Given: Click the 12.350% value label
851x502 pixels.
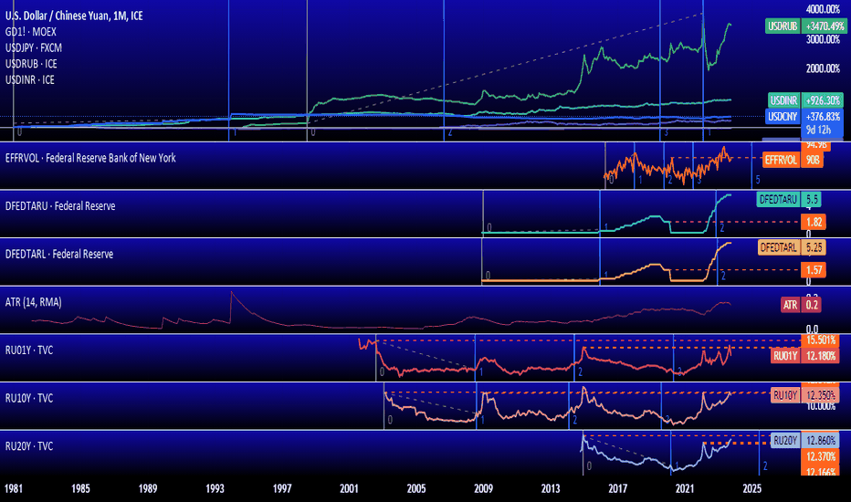Looking at the screenshot, I should (x=820, y=395).
